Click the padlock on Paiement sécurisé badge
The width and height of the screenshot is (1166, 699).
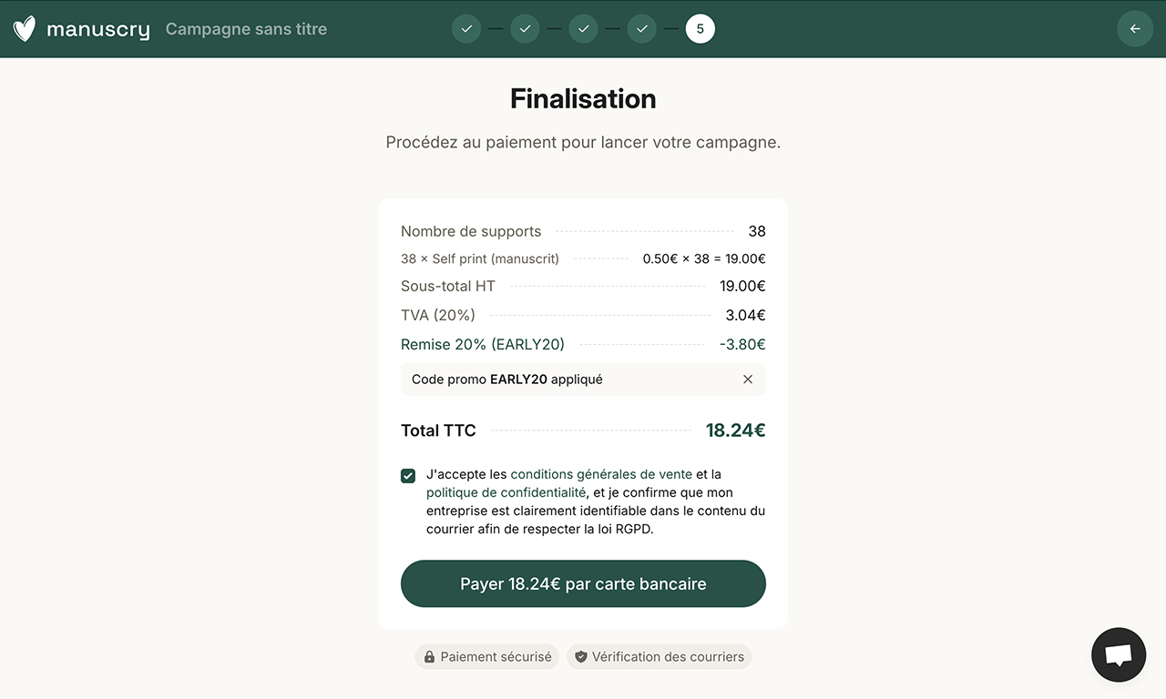coord(428,656)
